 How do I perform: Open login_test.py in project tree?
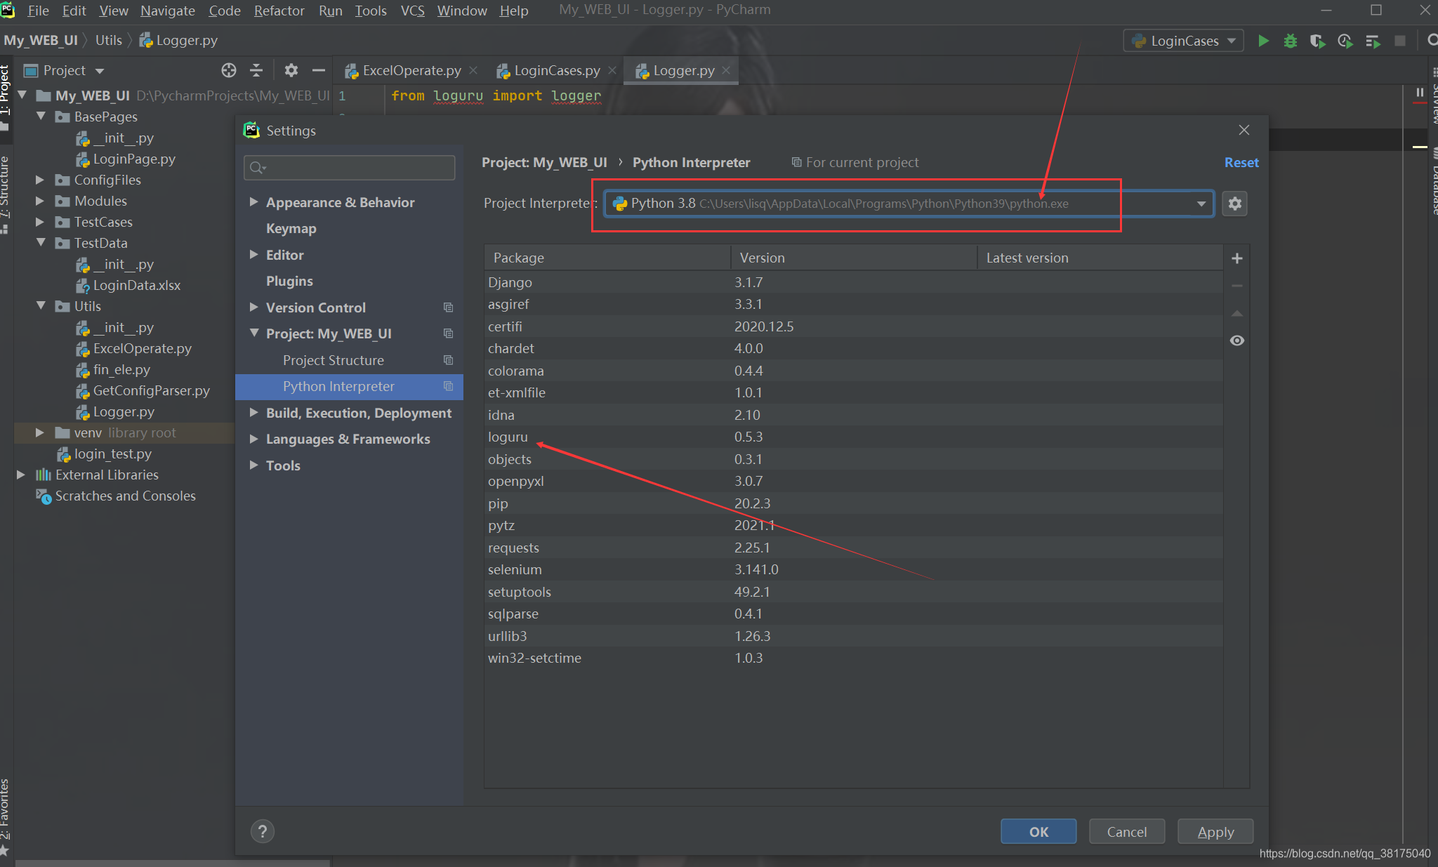[113, 454]
